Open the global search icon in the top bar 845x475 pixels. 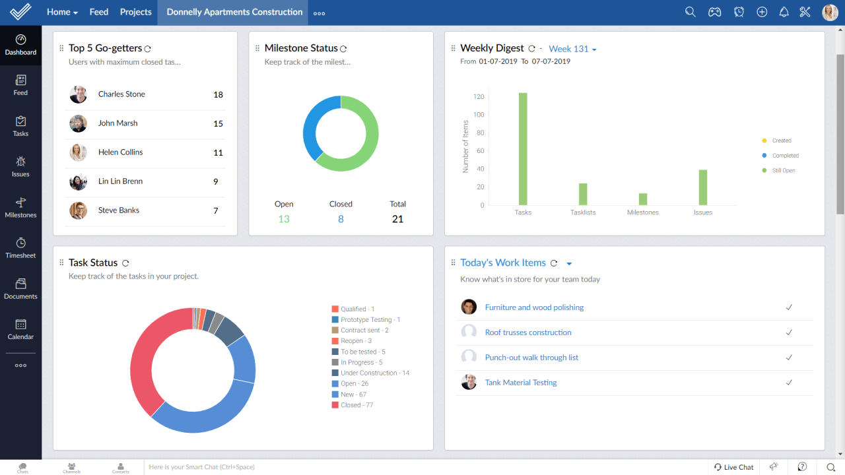point(691,11)
